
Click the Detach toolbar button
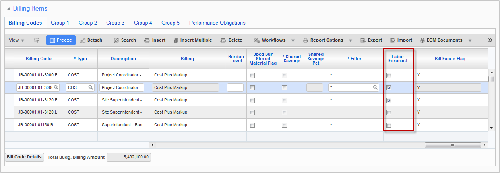[91, 40]
